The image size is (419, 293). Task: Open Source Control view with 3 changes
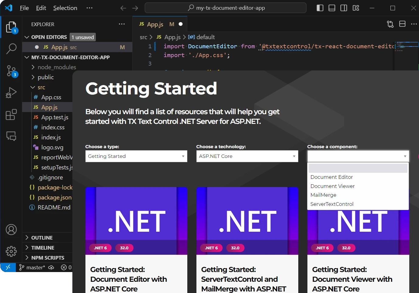tap(11, 71)
